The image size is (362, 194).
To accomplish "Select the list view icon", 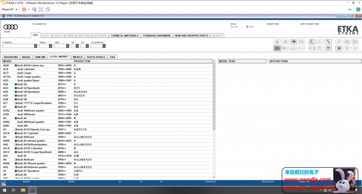I will click(277, 48).
